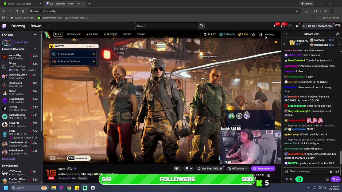342x192 pixels.
Task: Click Bits icon inside chat message box
Action: click(x=332, y=171)
